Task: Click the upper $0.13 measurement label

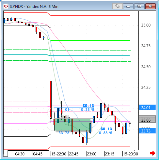Action: (88, 106)
